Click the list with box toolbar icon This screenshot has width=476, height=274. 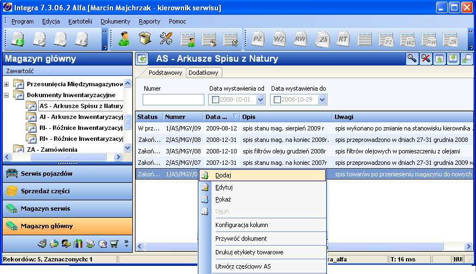[209, 40]
